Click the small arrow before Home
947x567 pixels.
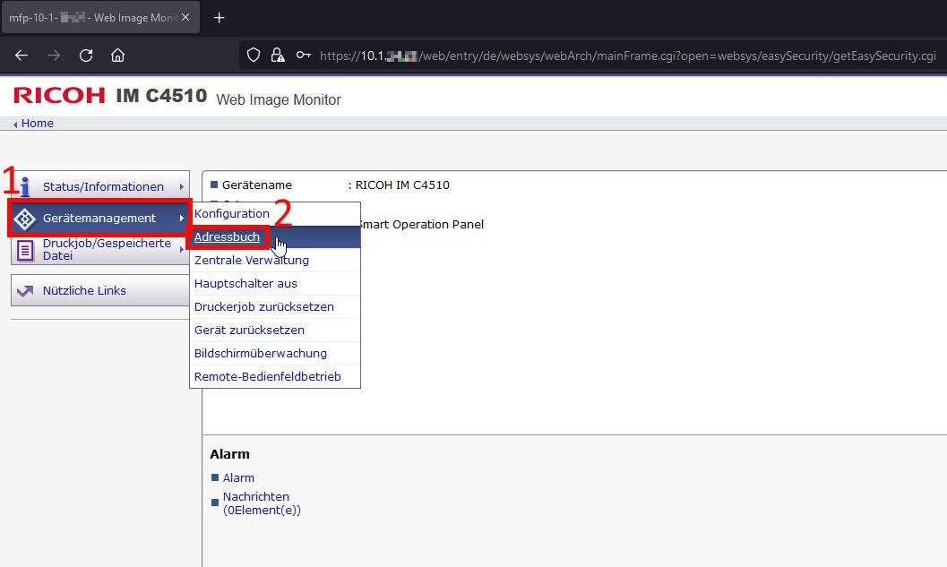[15, 125]
